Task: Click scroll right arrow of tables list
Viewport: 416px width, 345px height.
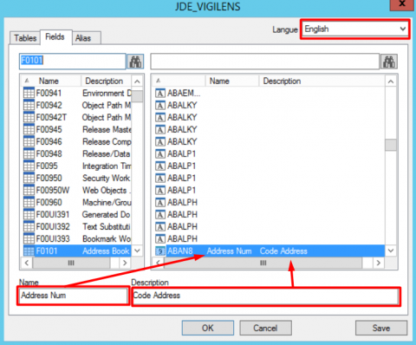Action: (x=125, y=263)
